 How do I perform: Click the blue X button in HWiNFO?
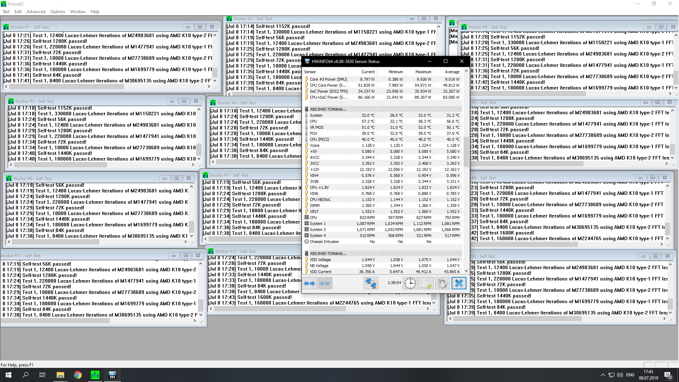point(459,283)
